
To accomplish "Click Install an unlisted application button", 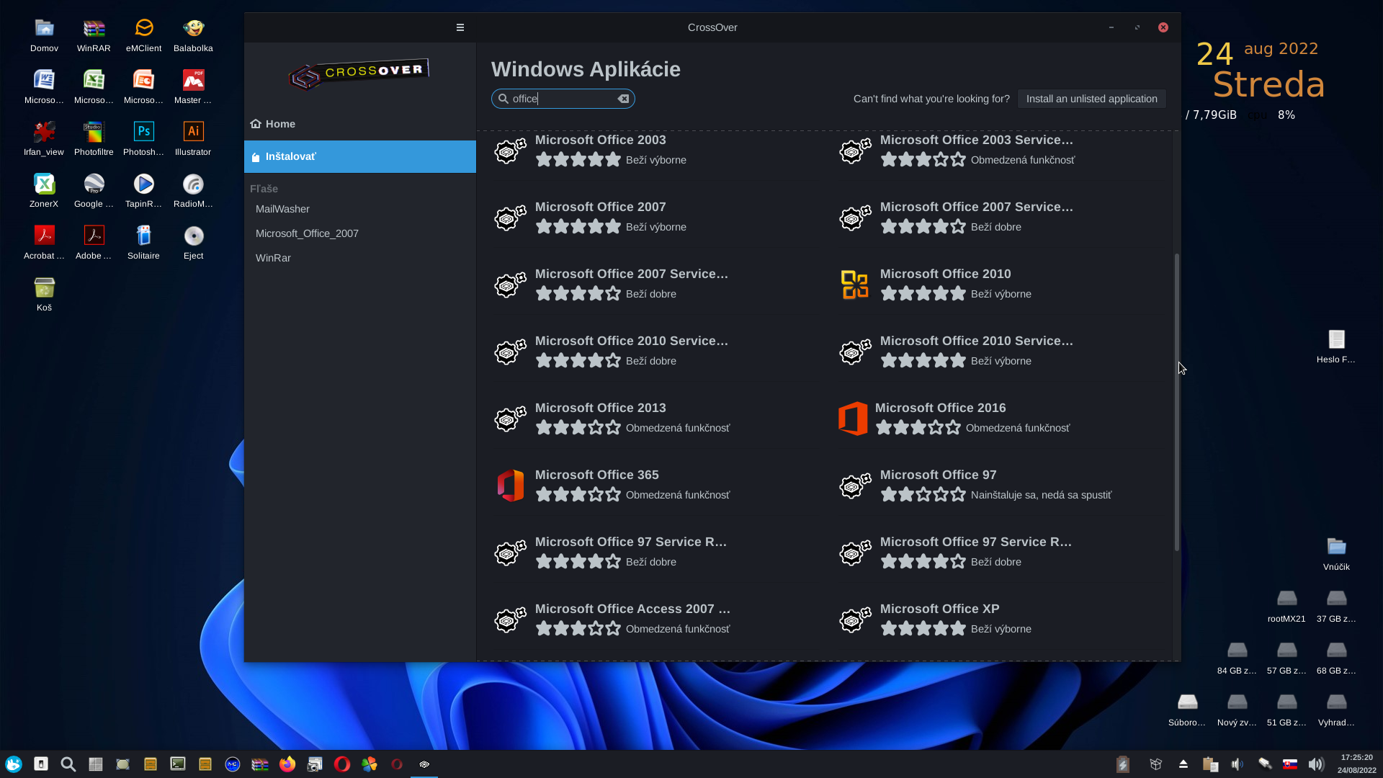I will (x=1091, y=99).
